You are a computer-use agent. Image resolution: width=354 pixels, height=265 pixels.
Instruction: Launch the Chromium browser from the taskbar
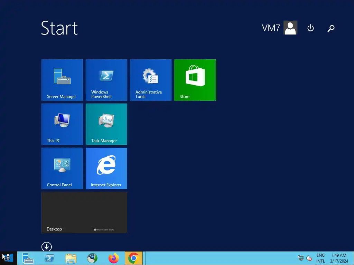click(92, 258)
